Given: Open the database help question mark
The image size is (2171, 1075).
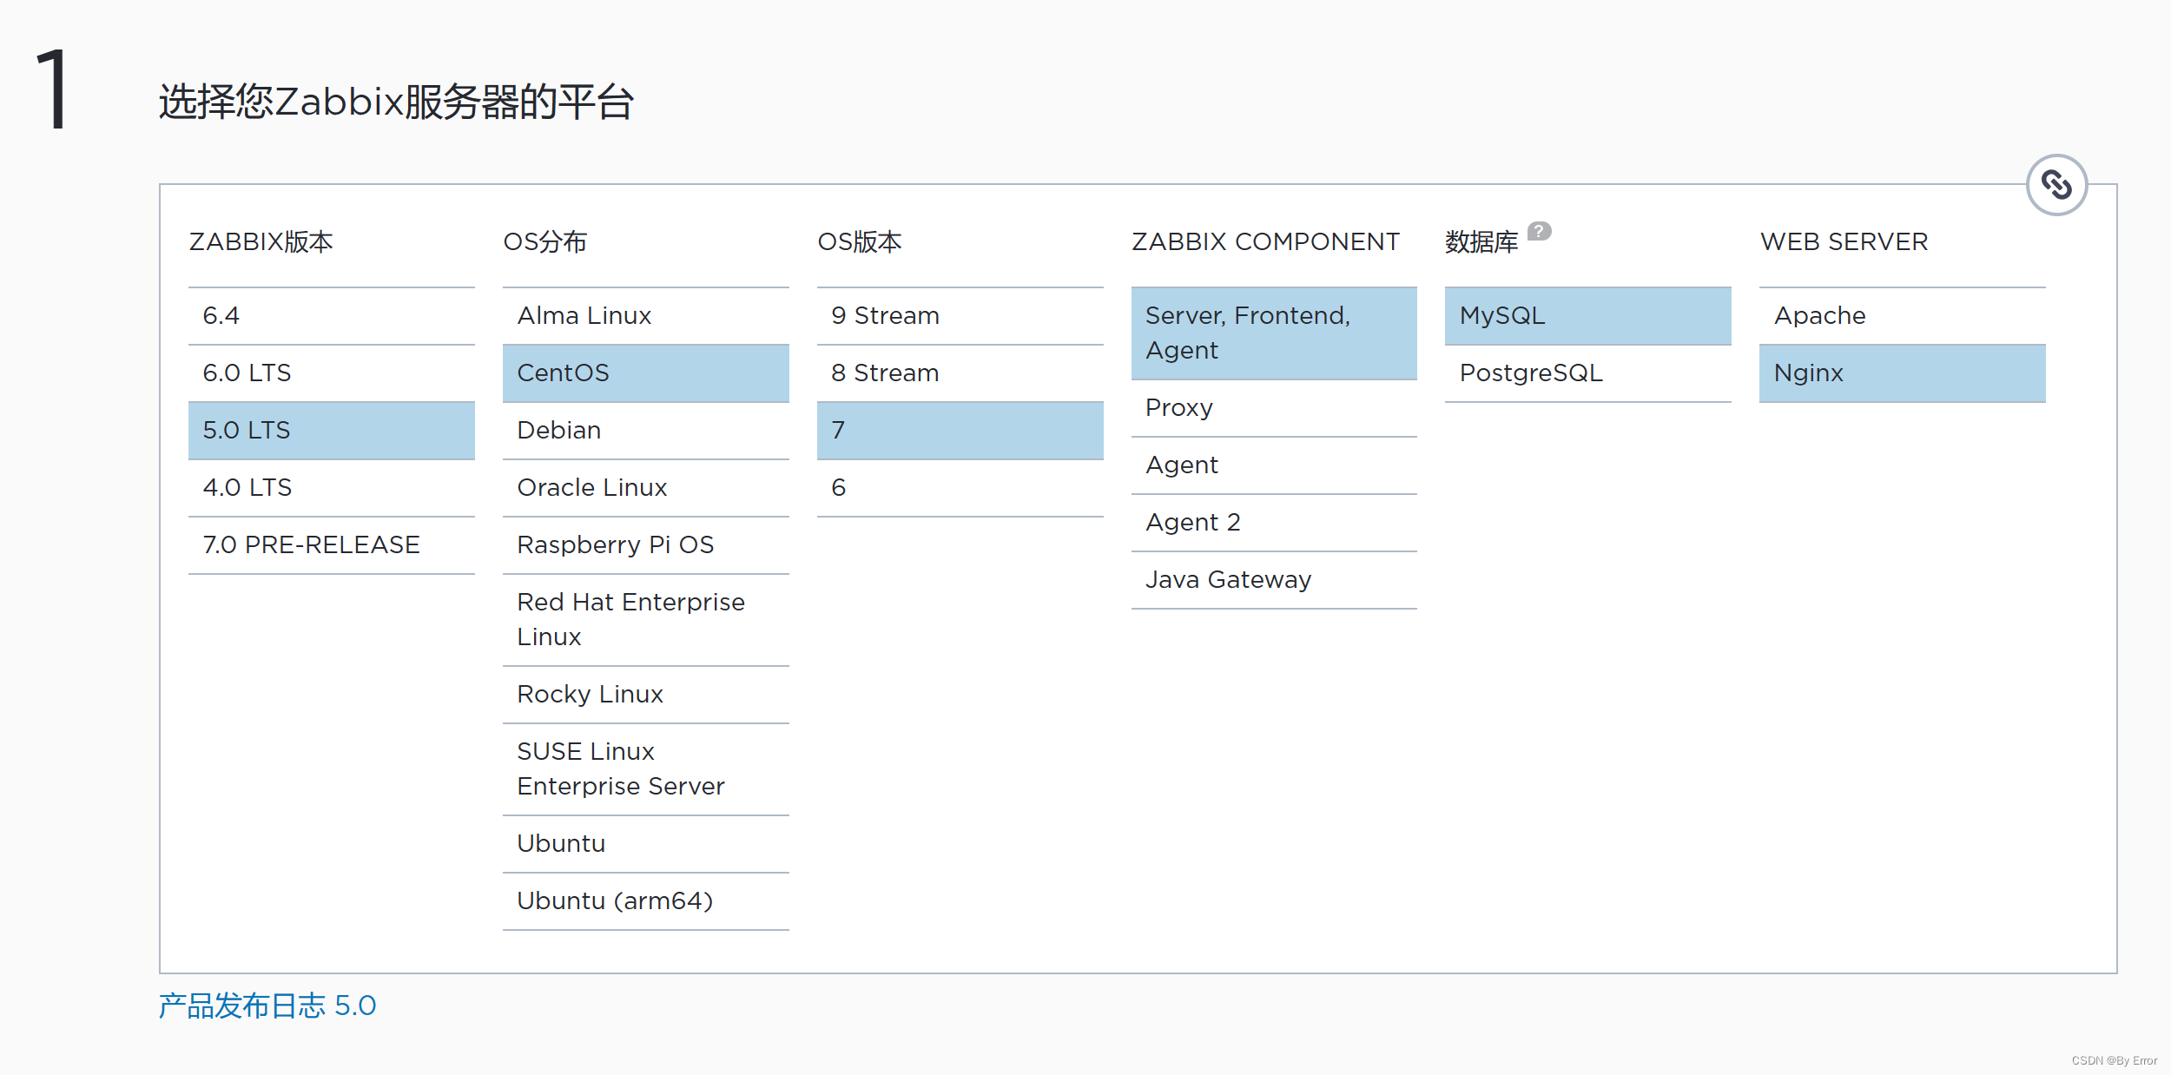Looking at the screenshot, I should pyautogui.click(x=1539, y=231).
